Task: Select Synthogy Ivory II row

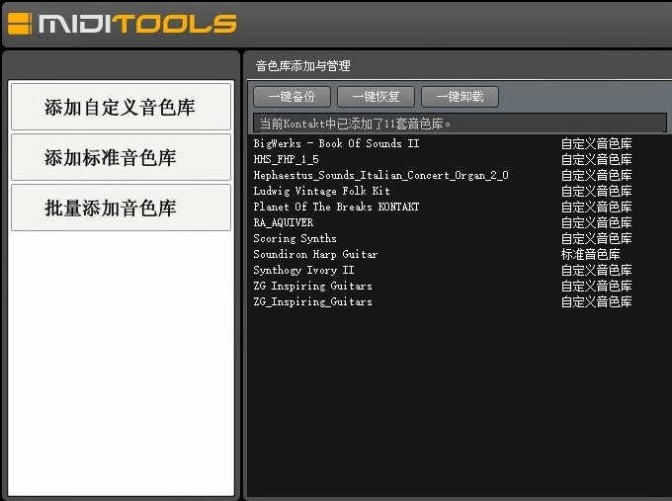Action: pos(459,271)
